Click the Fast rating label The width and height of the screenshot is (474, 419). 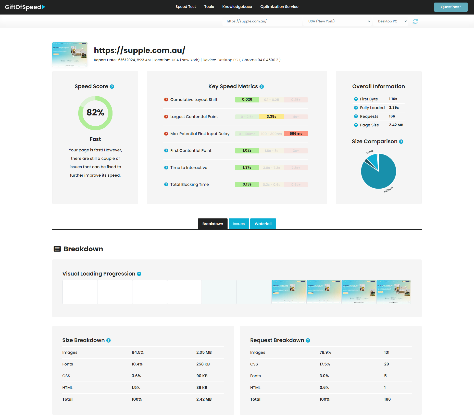pos(95,139)
